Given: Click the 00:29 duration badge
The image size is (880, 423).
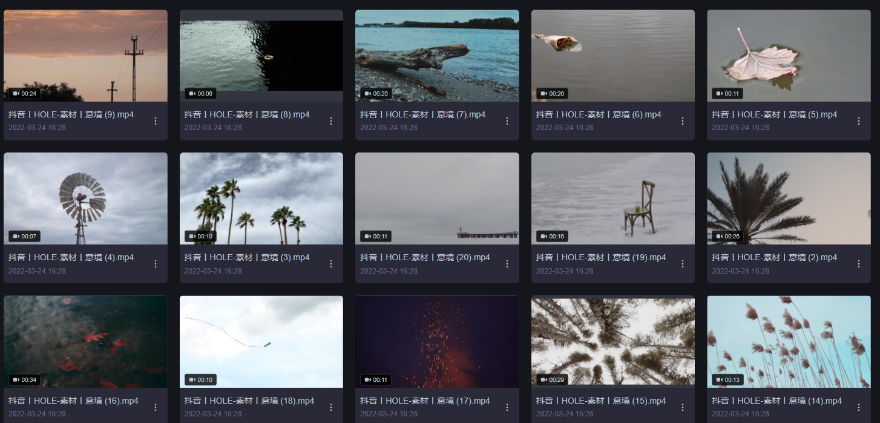Looking at the screenshot, I should click(552, 380).
